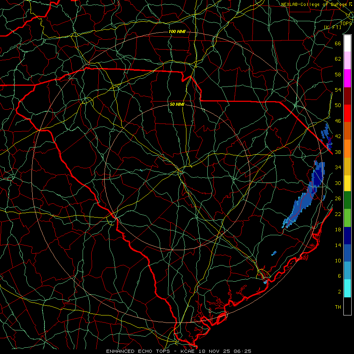Select the "14" scale label

[x=338, y=245]
